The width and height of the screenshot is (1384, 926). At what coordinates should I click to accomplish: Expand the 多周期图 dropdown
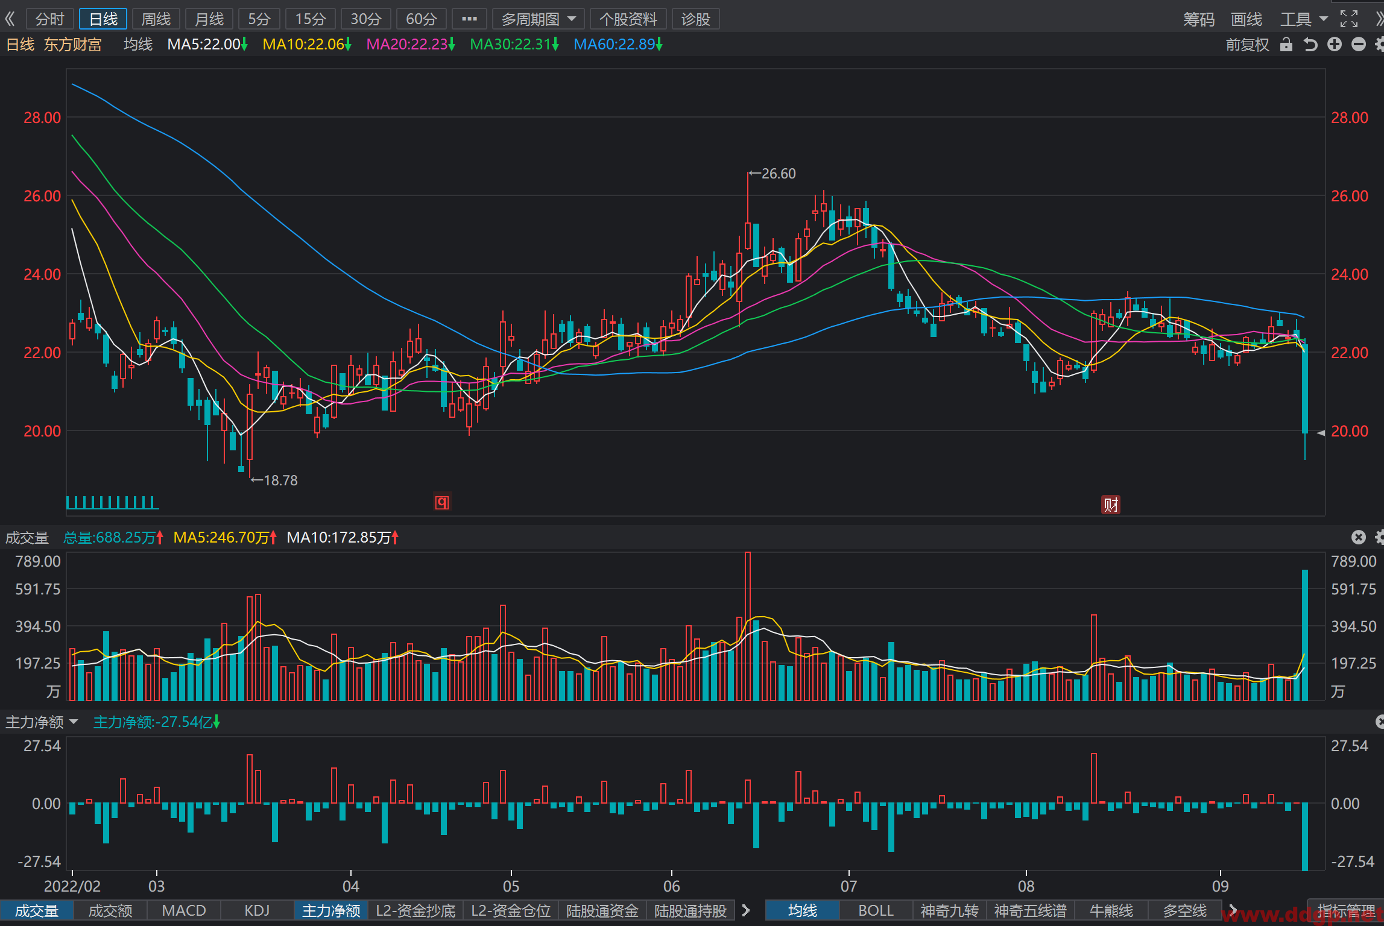[538, 19]
